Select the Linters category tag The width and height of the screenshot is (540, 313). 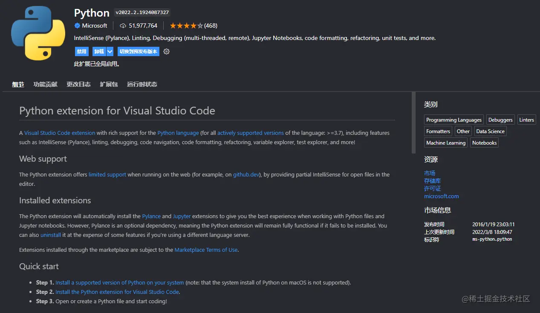click(526, 120)
